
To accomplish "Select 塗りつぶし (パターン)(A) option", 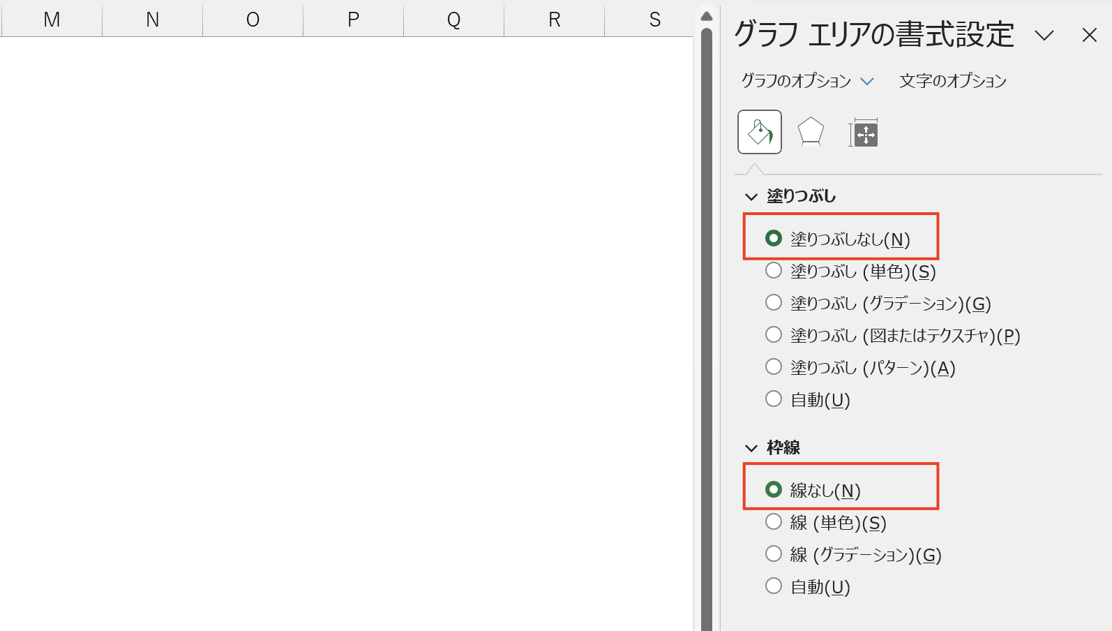I will pos(860,367).
